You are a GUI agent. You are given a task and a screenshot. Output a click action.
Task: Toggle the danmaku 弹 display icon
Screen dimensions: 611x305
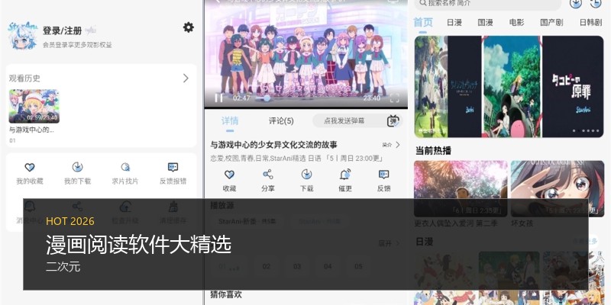pyautogui.click(x=393, y=121)
